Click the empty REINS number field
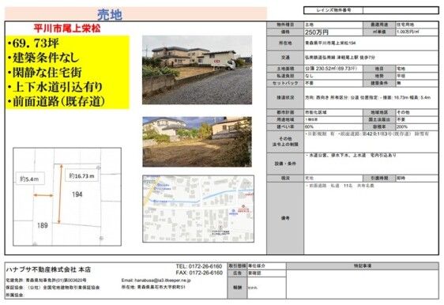 [x=401, y=10]
